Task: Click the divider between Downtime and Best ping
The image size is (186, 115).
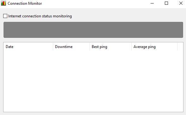Action: tap(90, 47)
